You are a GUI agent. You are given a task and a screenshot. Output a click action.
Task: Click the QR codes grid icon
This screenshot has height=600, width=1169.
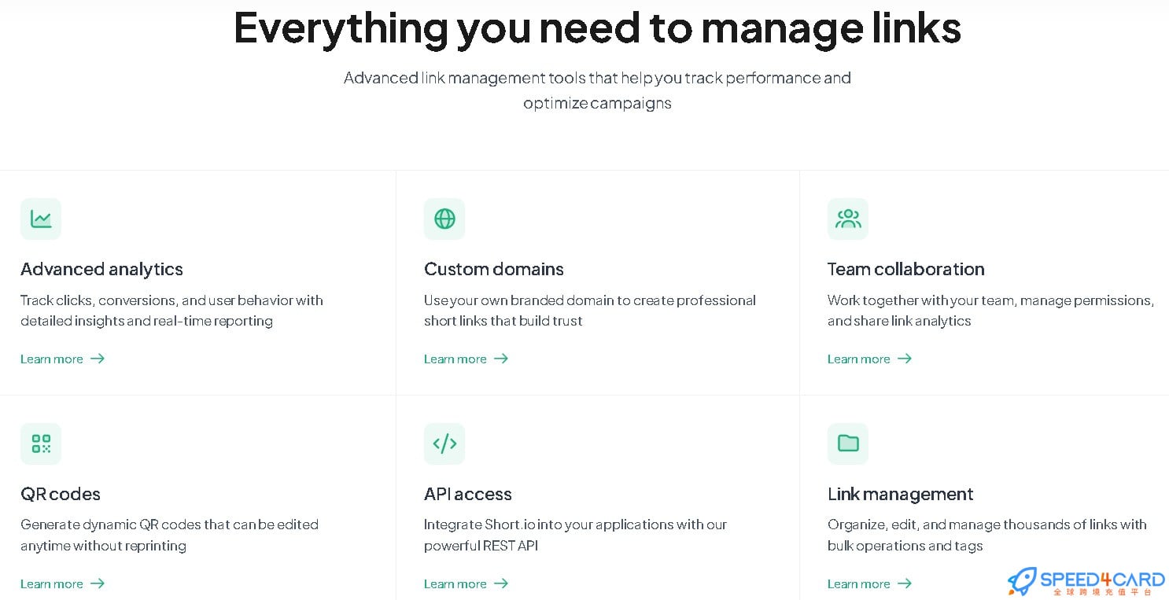(41, 444)
